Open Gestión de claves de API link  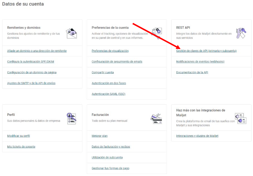(206, 51)
